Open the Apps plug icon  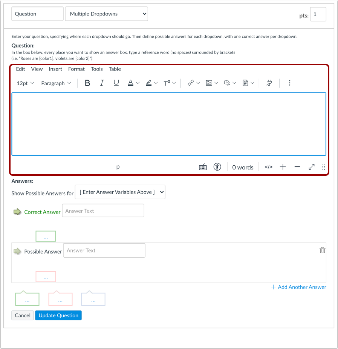click(269, 83)
